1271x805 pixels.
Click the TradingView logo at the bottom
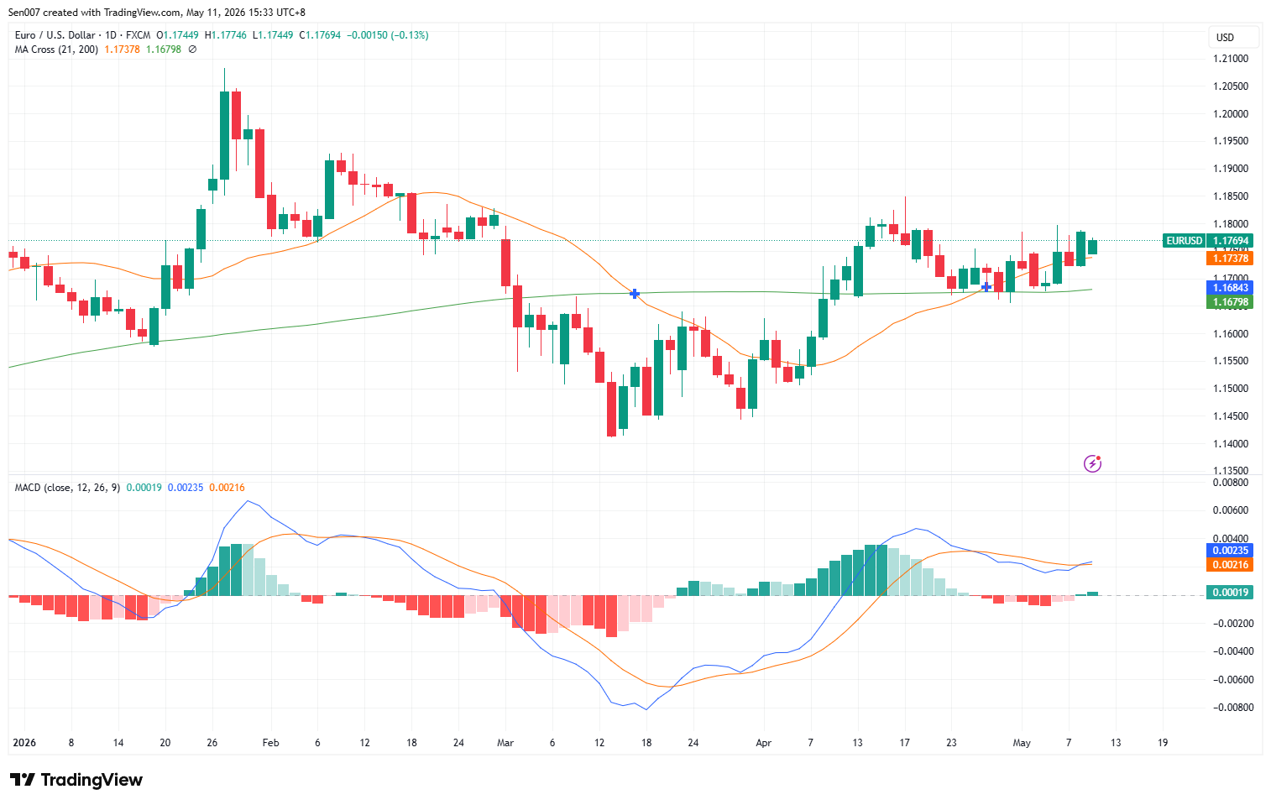[76, 780]
